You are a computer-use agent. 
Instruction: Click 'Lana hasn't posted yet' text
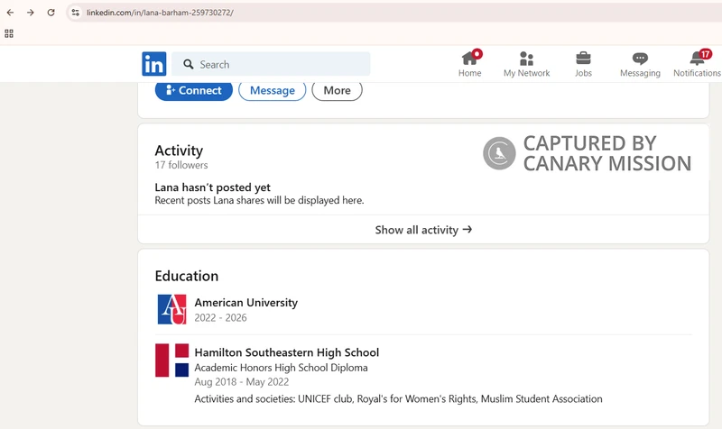click(212, 187)
